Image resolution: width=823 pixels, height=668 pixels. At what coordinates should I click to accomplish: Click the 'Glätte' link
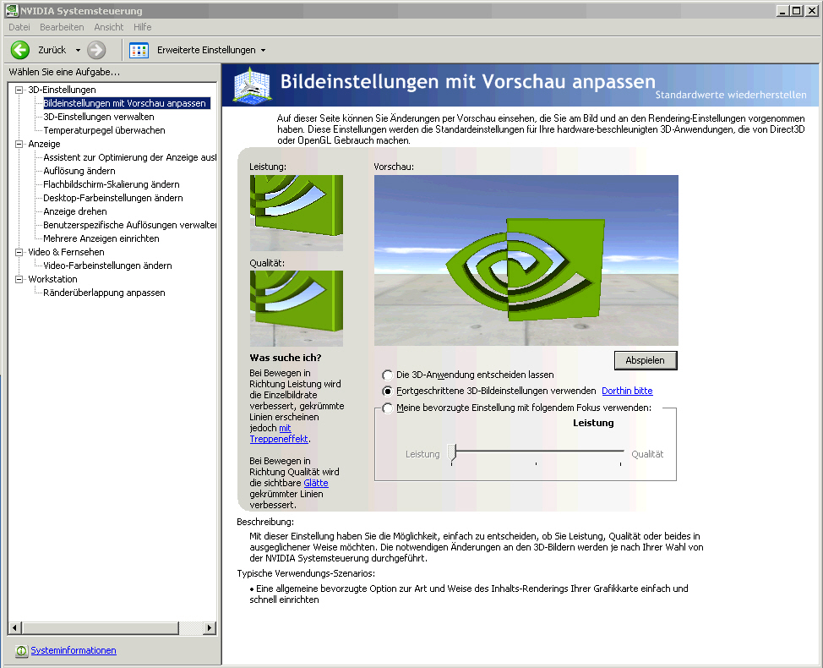(x=316, y=483)
